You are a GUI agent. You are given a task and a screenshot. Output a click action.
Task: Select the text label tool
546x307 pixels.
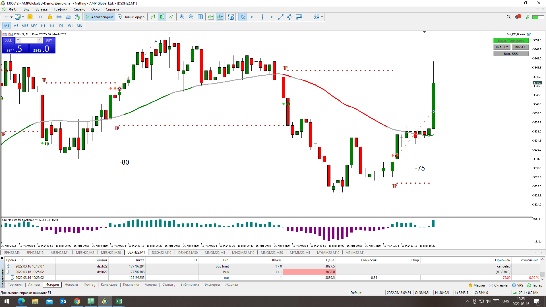tap(308, 17)
